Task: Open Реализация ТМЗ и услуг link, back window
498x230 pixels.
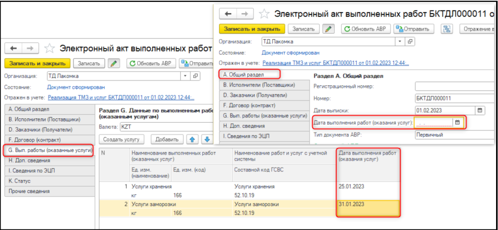Action: (121, 98)
